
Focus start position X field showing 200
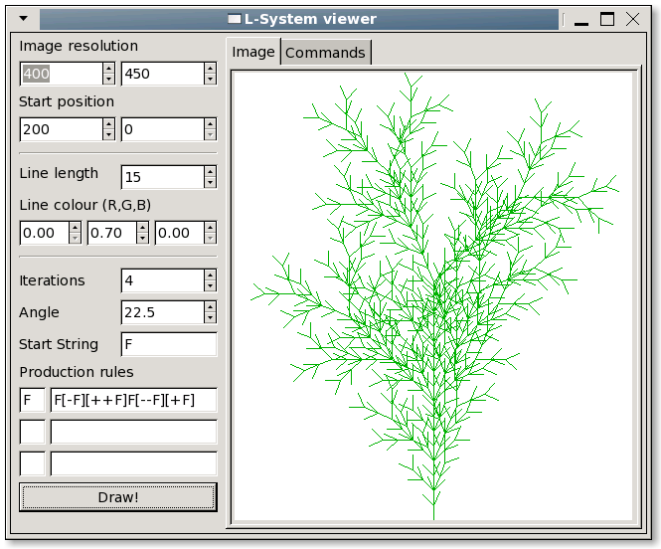coord(61,129)
